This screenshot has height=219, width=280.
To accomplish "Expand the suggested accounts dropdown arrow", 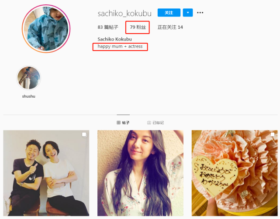I will (188, 13).
